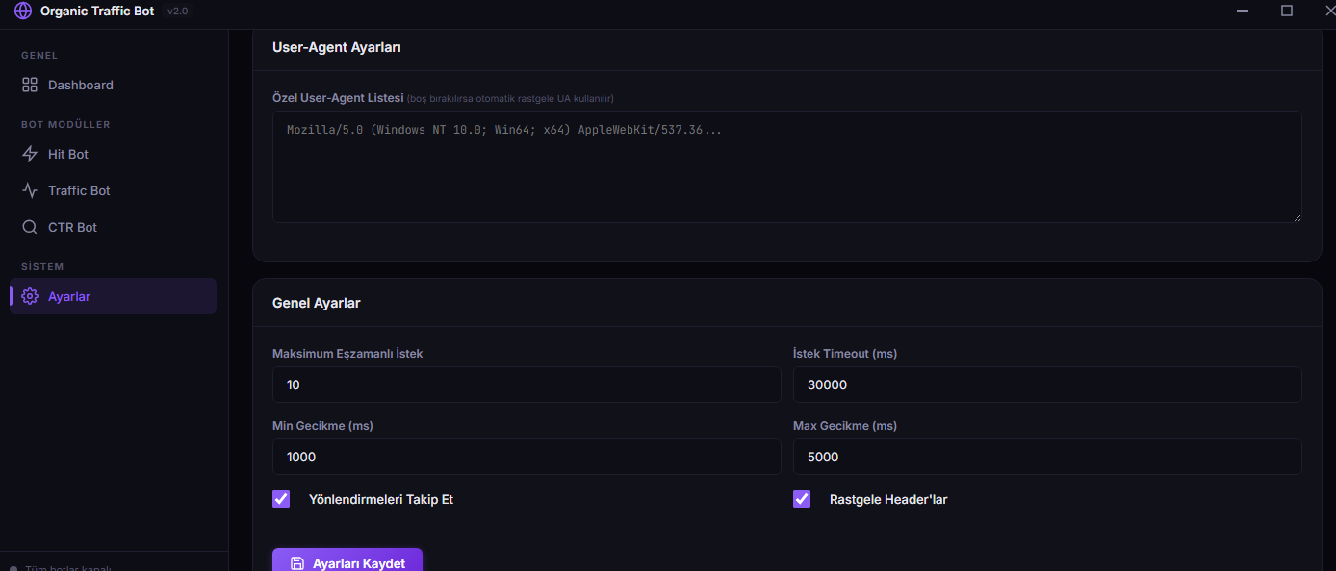This screenshot has height=571, width=1336.
Task: Click the Ayarlar gear icon
Action: pos(30,296)
